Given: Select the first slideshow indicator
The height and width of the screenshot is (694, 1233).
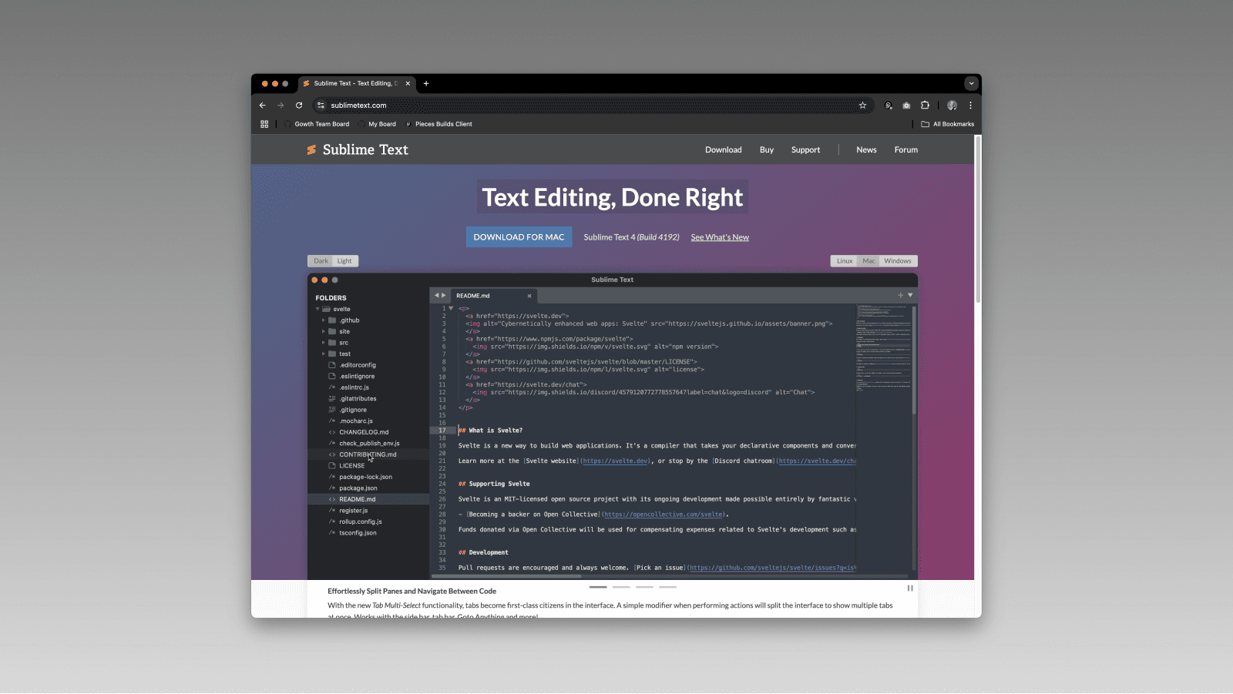Looking at the screenshot, I should (598, 587).
